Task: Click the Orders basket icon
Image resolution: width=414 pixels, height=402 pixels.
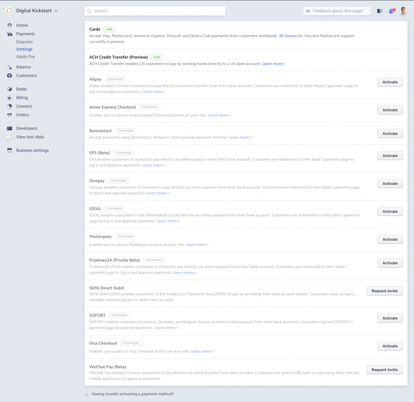Action: 9,115
